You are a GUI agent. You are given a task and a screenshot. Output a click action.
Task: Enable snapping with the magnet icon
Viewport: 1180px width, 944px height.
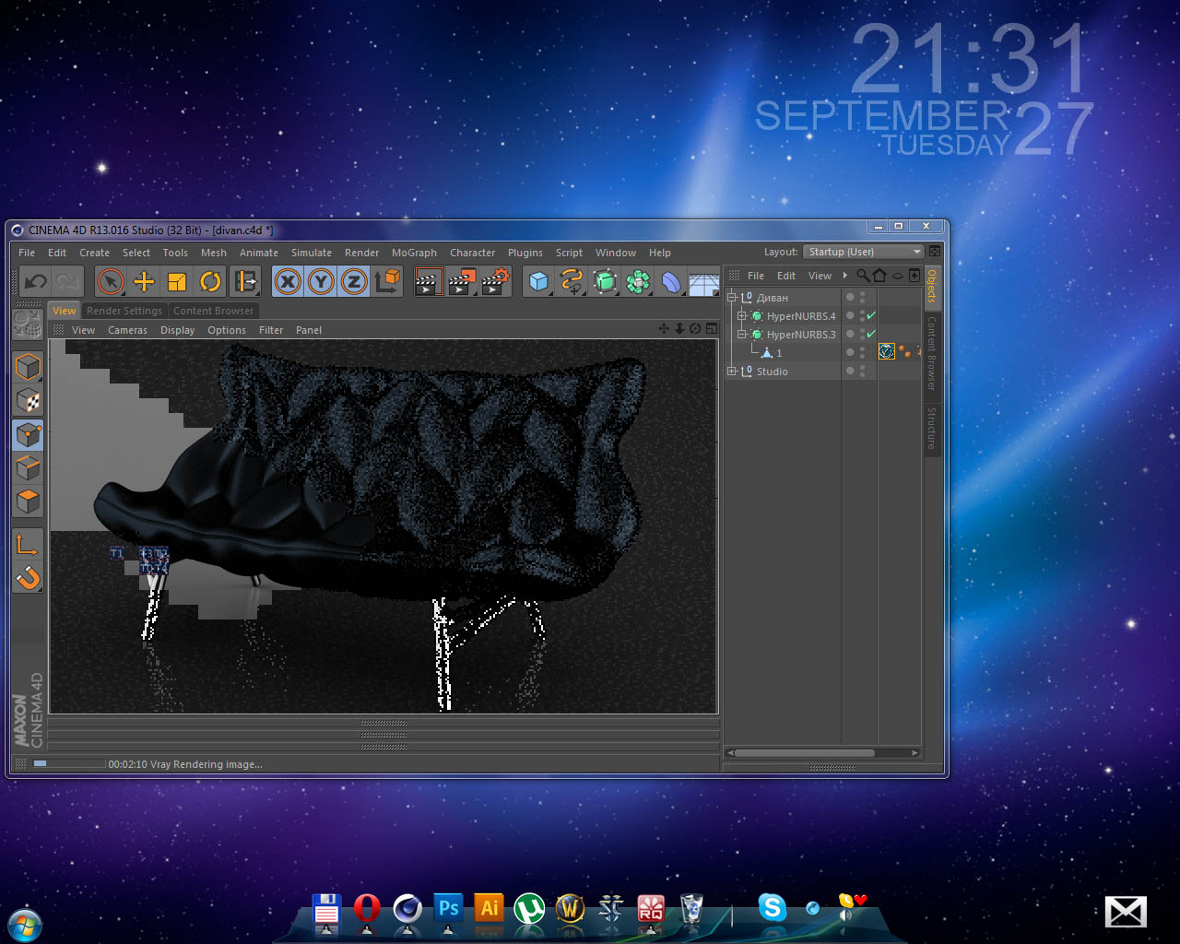(x=29, y=578)
